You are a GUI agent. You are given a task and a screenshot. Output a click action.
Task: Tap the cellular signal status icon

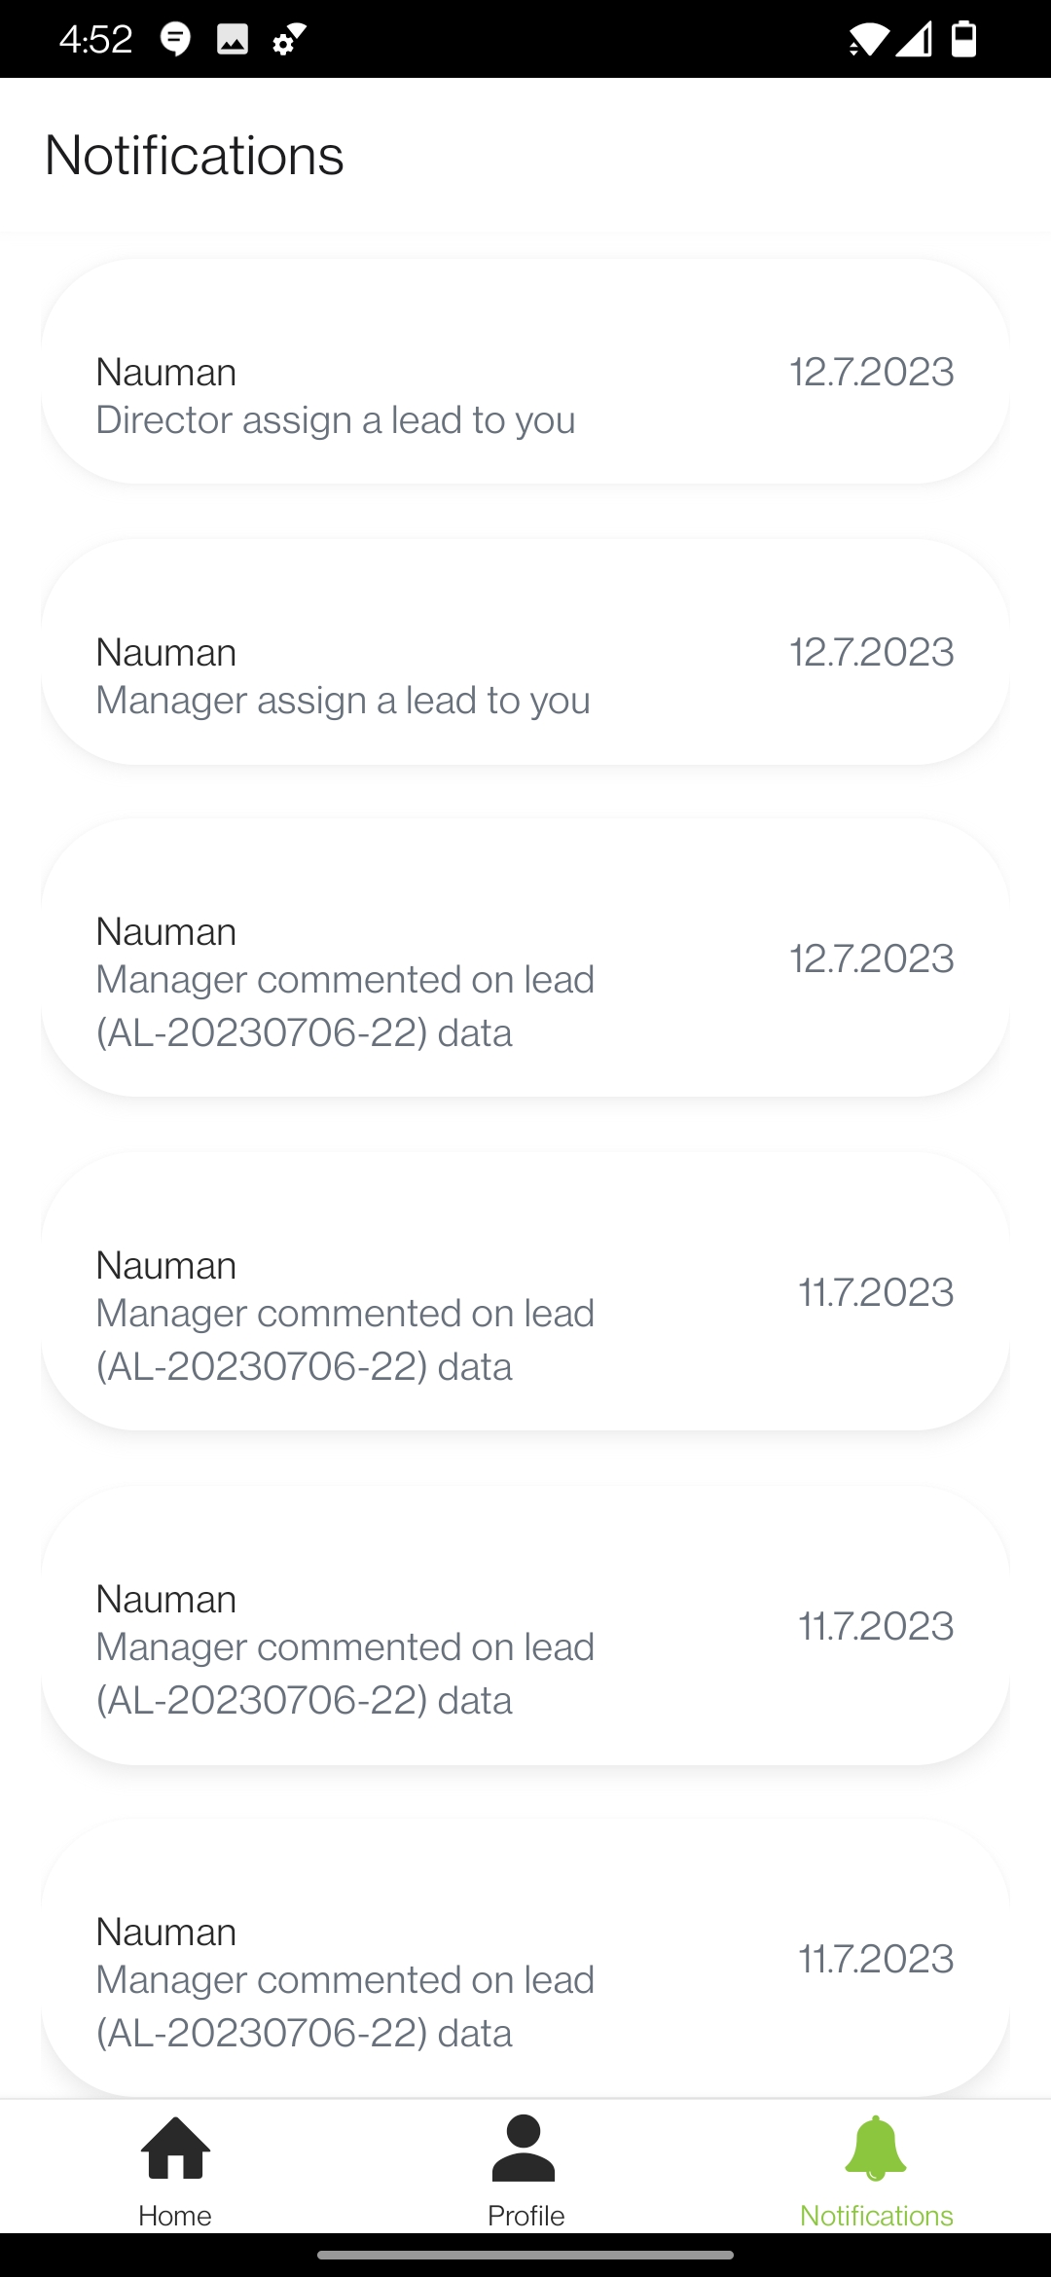(x=914, y=39)
